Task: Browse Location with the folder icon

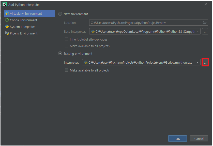Action: [205, 23]
